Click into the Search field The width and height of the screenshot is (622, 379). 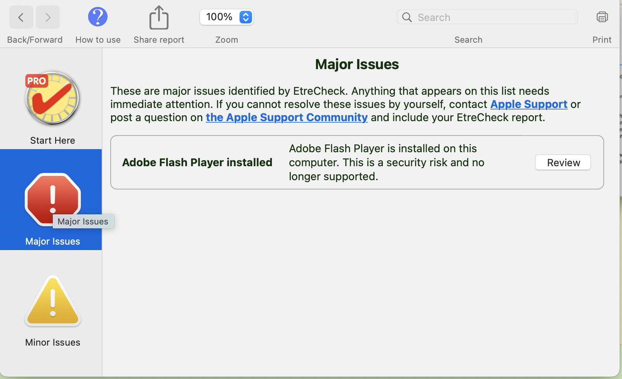(487, 17)
